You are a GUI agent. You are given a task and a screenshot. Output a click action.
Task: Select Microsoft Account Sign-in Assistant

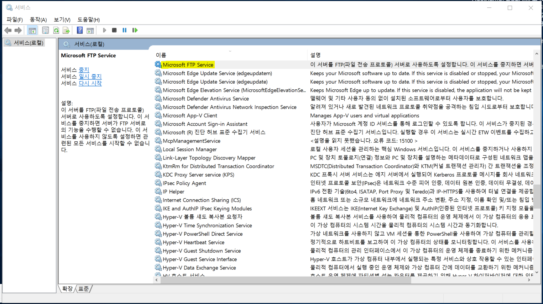click(205, 124)
